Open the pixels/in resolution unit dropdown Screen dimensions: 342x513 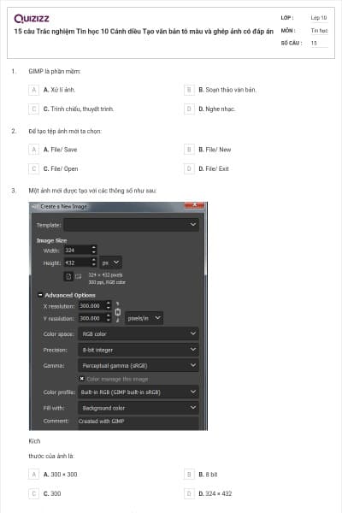click(x=144, y=318)
